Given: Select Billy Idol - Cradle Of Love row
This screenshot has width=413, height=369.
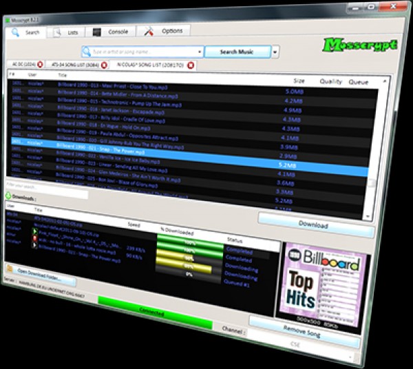Looking at the screenshot, I should click(192, 122).
